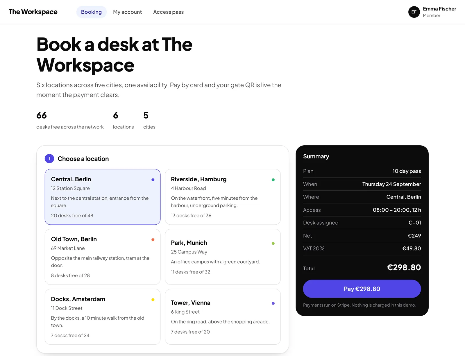Select the Park, Munich location card
This screenshot has width=465, height=356.
223,257
